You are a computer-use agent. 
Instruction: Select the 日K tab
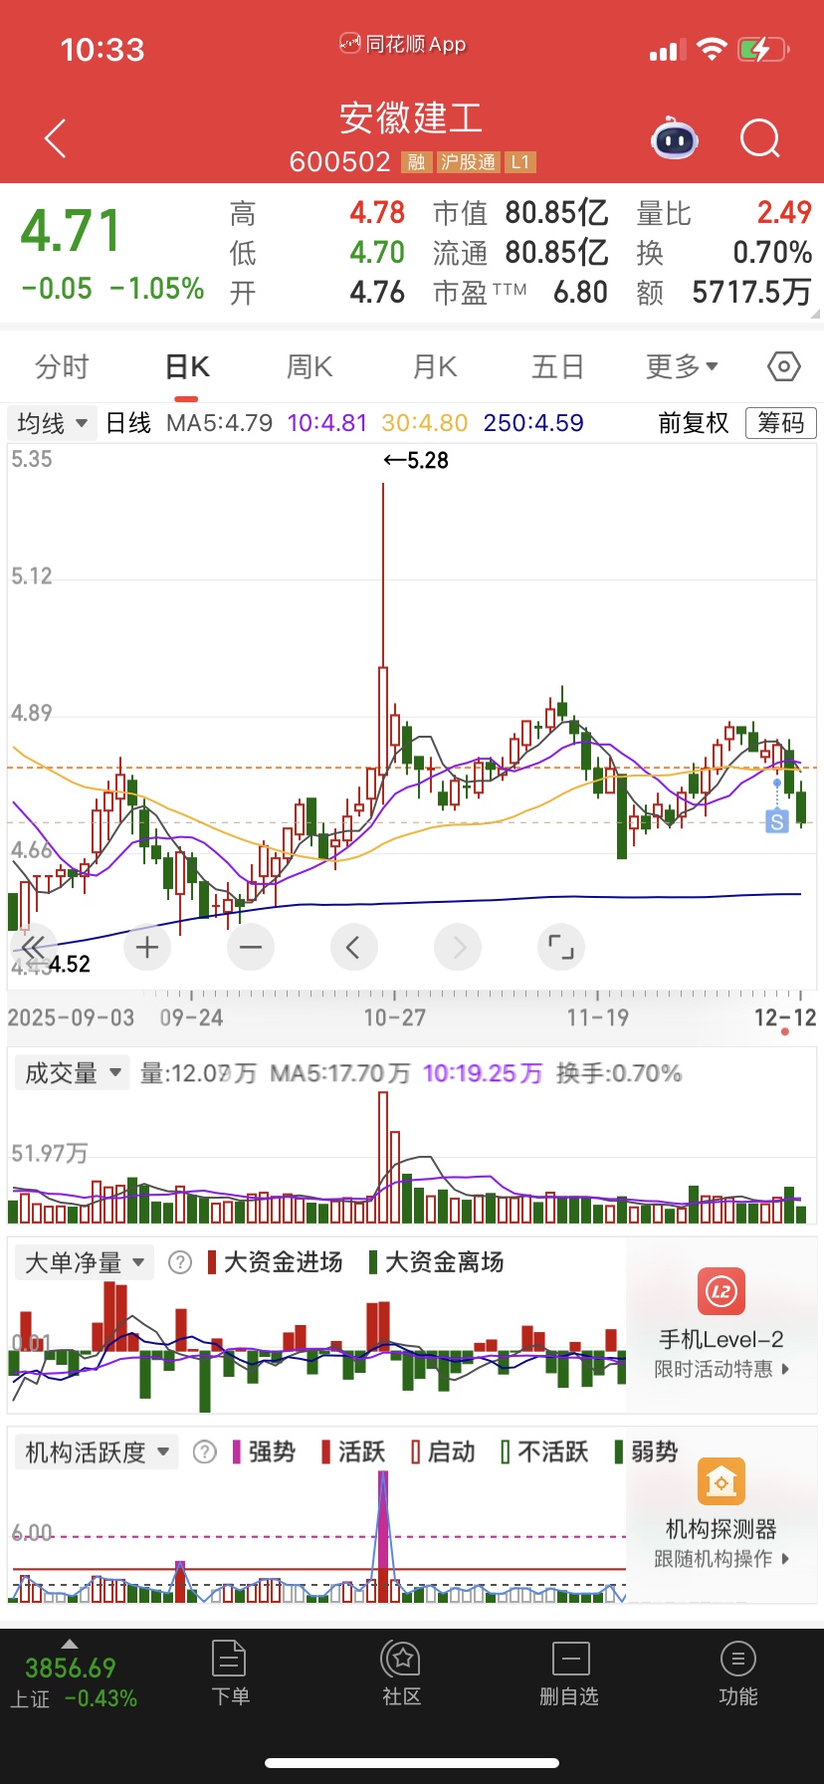coord(187,366)
